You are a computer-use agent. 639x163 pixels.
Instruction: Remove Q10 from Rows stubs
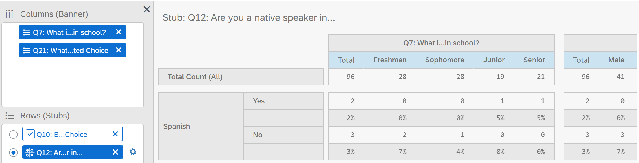tap(115, 134)
